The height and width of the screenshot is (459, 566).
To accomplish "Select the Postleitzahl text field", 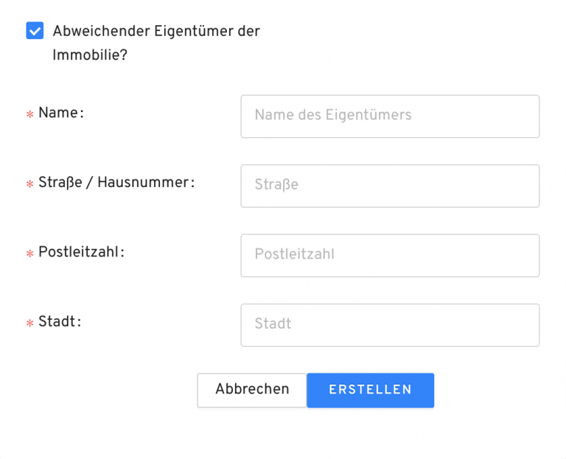I will pos(389,255).
